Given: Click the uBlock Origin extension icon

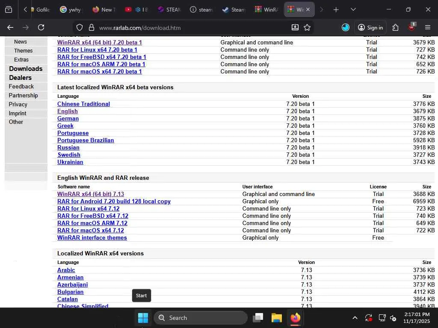Looking at the screenshot, I should (412, 27).
